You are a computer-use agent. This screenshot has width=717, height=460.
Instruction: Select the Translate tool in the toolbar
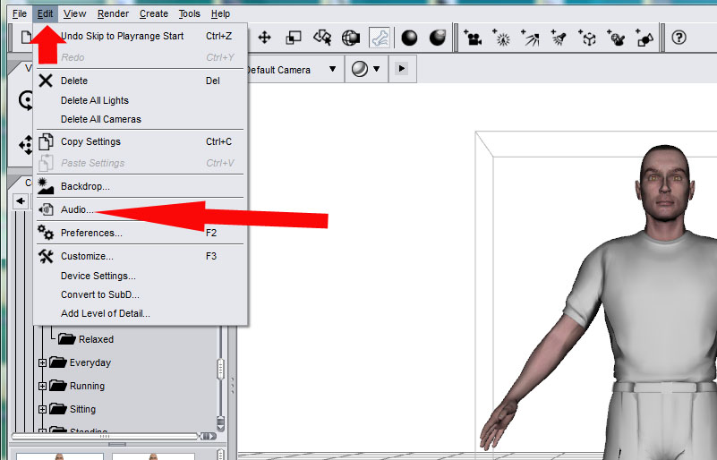[x=265, y=38]
